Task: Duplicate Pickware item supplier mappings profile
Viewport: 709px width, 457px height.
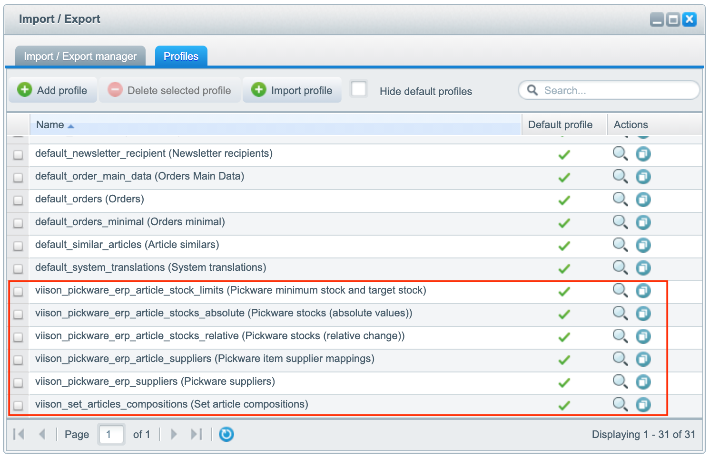Action: 643,359
